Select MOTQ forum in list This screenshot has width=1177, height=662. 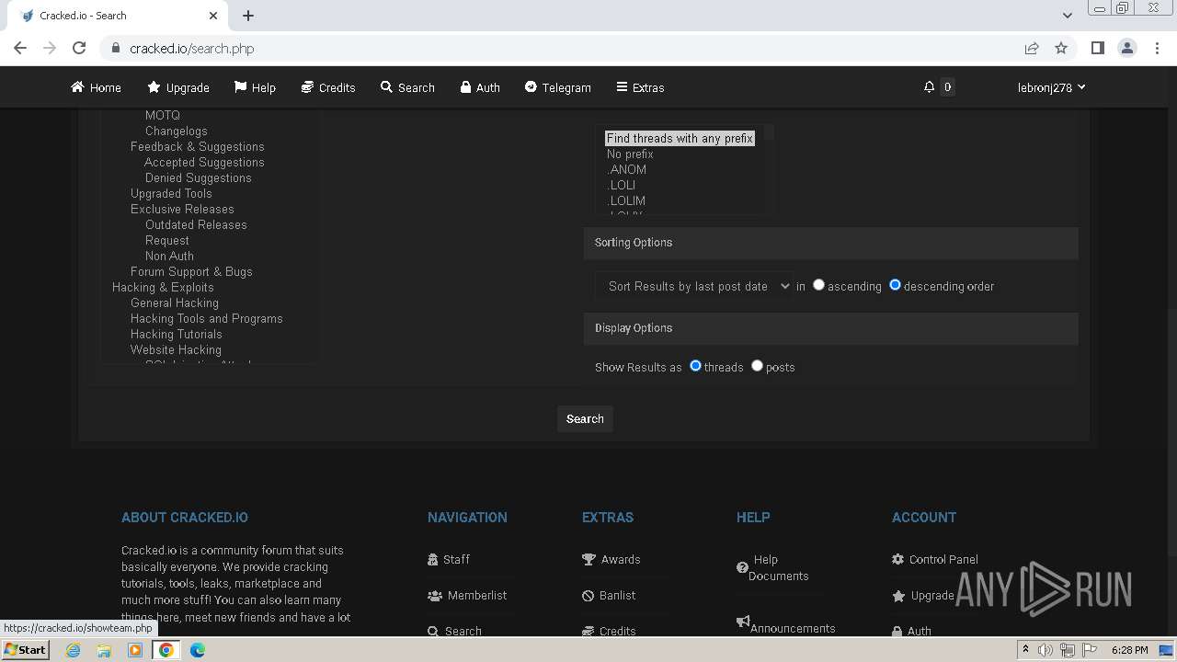point(163,115)
